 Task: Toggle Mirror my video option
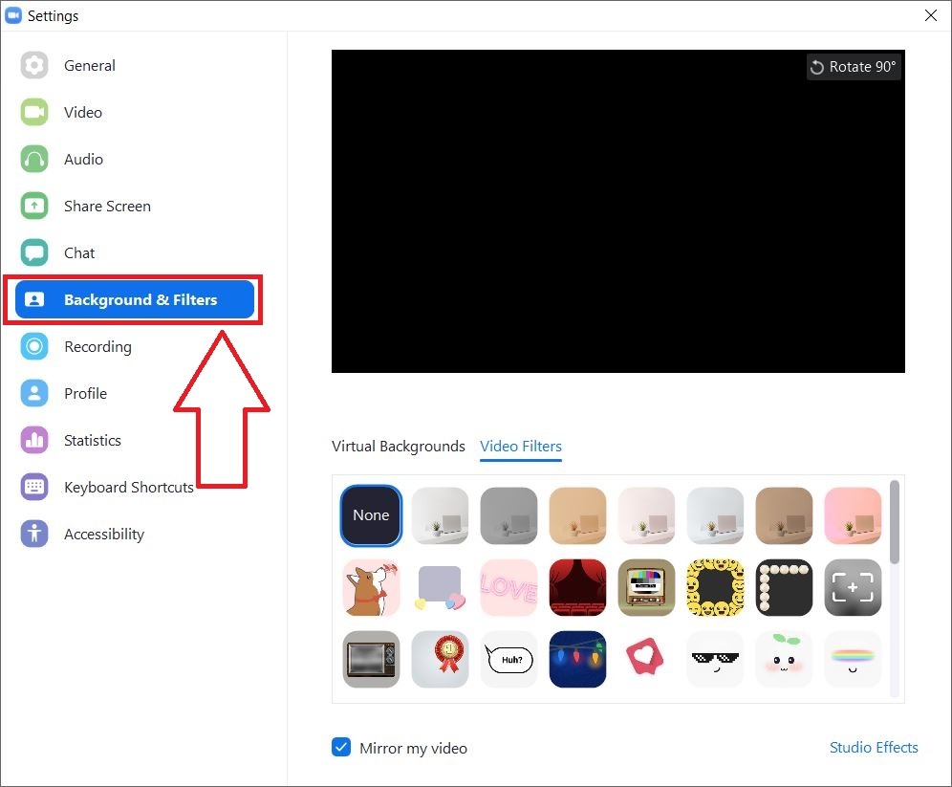[341, 748]
